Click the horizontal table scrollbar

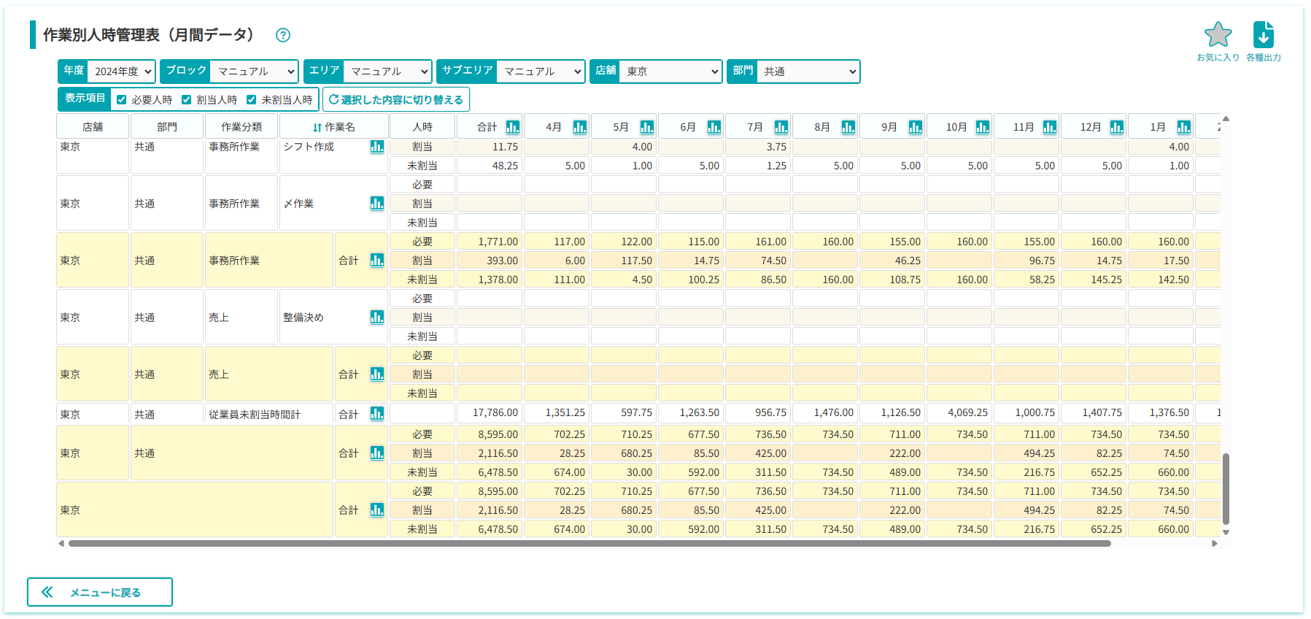coord(589,543)
